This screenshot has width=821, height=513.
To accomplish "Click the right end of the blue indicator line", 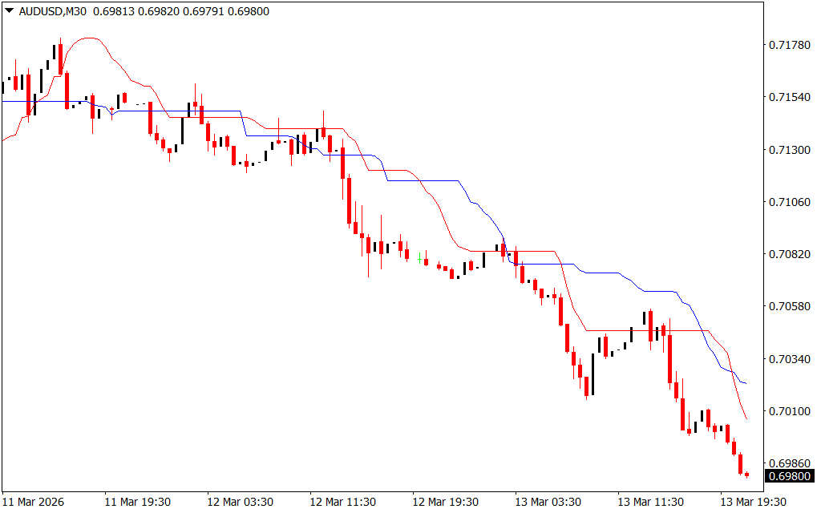I will (x=746, y=382).
